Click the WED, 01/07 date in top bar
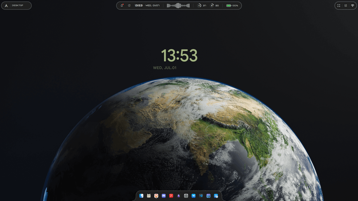 click(x=152, y=5)
